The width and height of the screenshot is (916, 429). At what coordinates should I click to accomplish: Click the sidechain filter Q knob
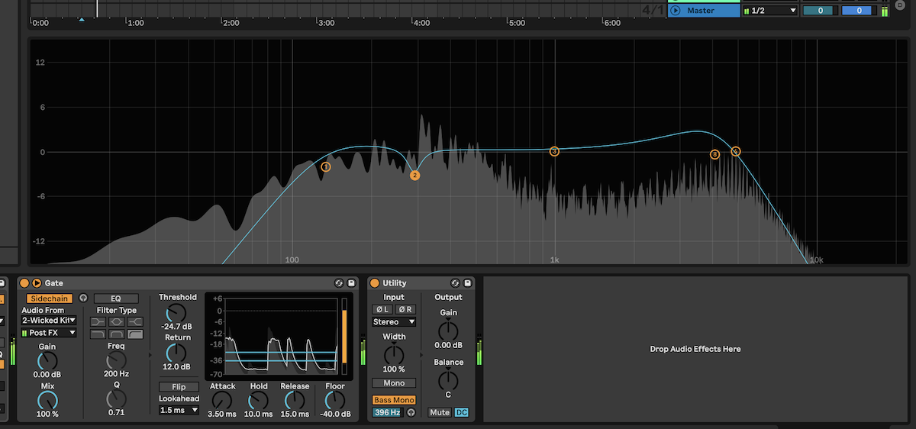(117, 398)
